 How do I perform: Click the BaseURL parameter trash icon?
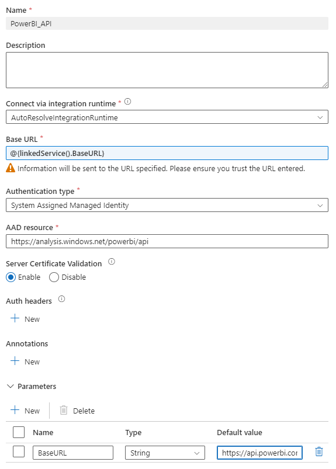click(x=319, y=451)
